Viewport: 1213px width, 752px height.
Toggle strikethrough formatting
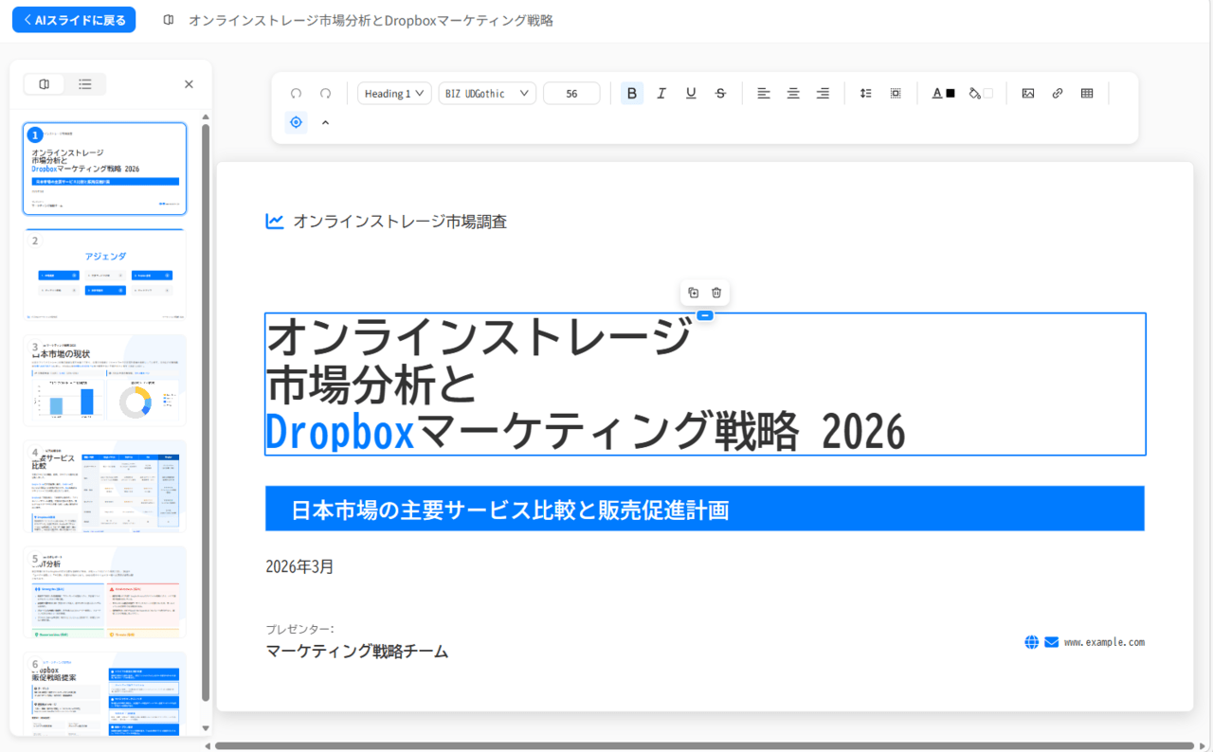pos(720,94)
